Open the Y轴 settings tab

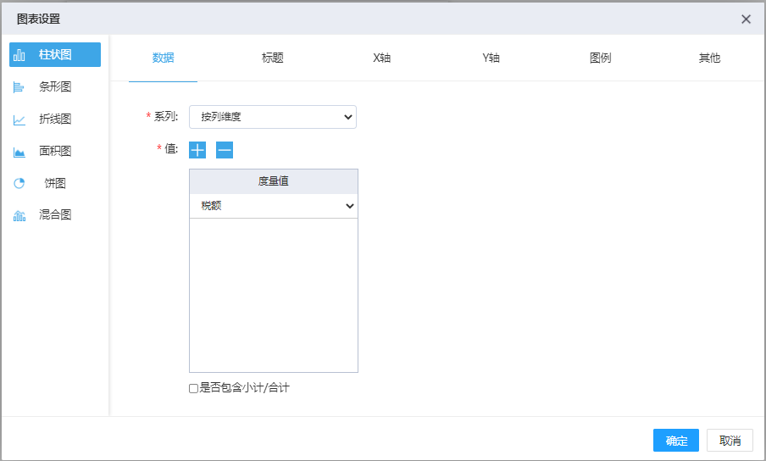coord(491,58)
